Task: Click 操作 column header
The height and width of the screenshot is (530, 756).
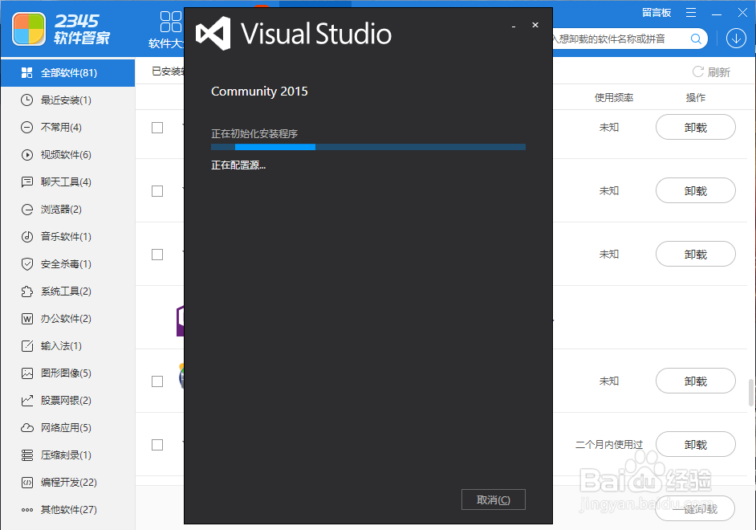Action: pyautogui.click(x=695, y=97)
